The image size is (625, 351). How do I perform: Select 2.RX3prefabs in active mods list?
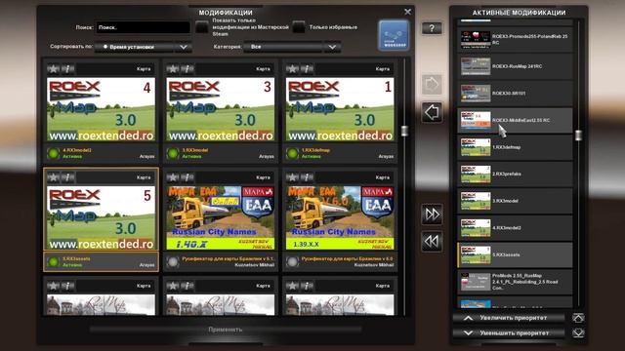click(x=515, y=174)
